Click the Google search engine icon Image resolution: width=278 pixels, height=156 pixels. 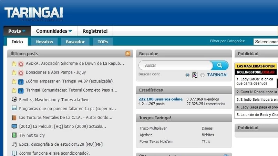tap(195, 75)
